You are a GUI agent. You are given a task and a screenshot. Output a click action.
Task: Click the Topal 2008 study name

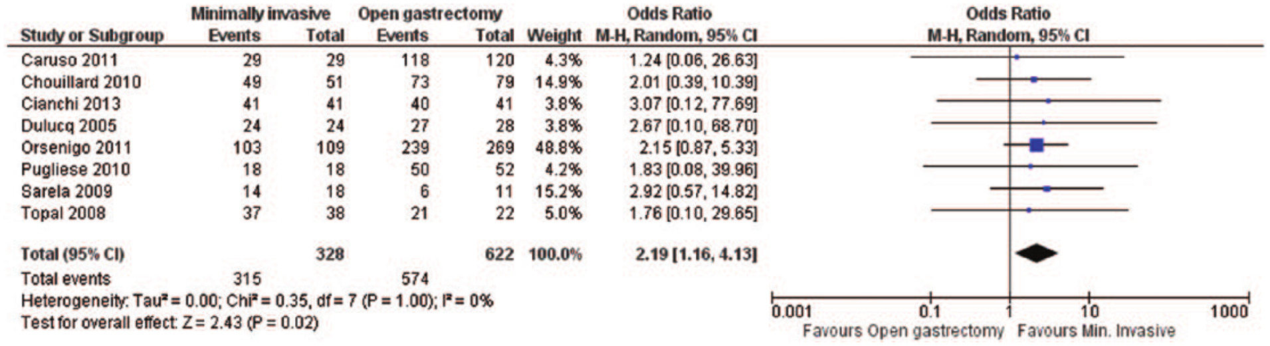click(x=63, y=213)
